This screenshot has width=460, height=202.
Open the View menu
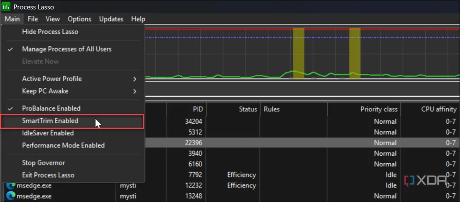[53, 19]
